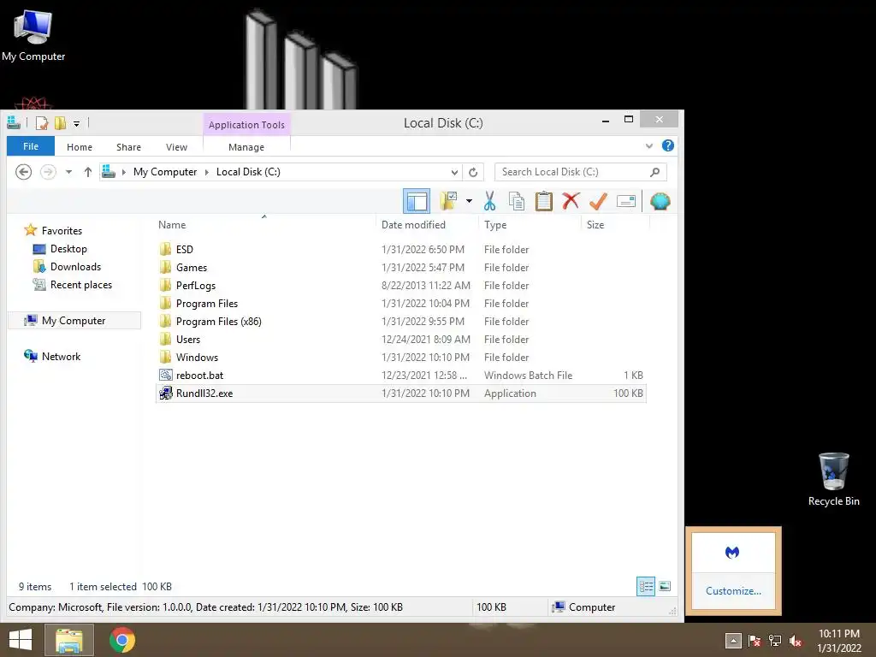876x657 pixels.
Task: Go back with the Back arrow
Action: (x=23, y=172)
